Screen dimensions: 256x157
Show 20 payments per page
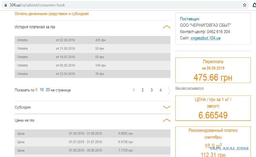coord(48,90)
